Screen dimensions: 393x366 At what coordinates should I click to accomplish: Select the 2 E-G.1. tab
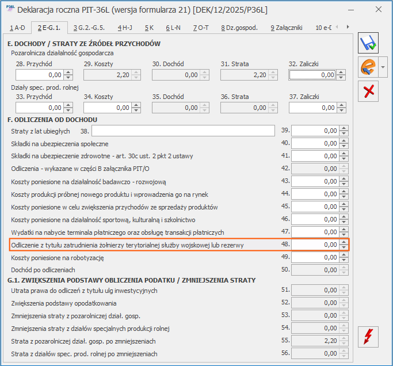pyautogui.click(x=49, y=28)
